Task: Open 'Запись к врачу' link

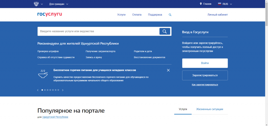Action: click(94, 57)
